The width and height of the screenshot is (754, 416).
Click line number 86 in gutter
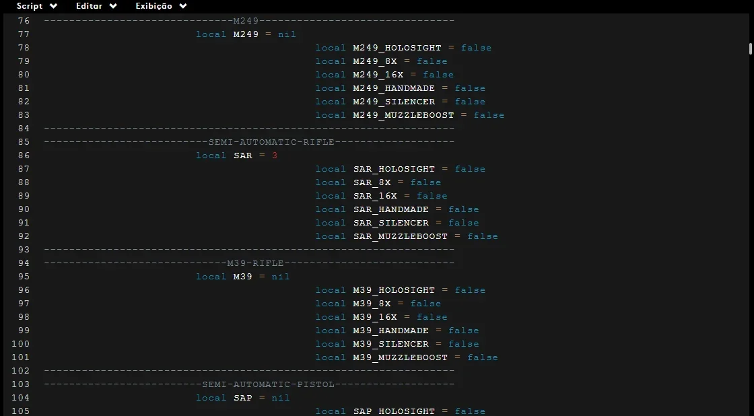pos(24,155)
